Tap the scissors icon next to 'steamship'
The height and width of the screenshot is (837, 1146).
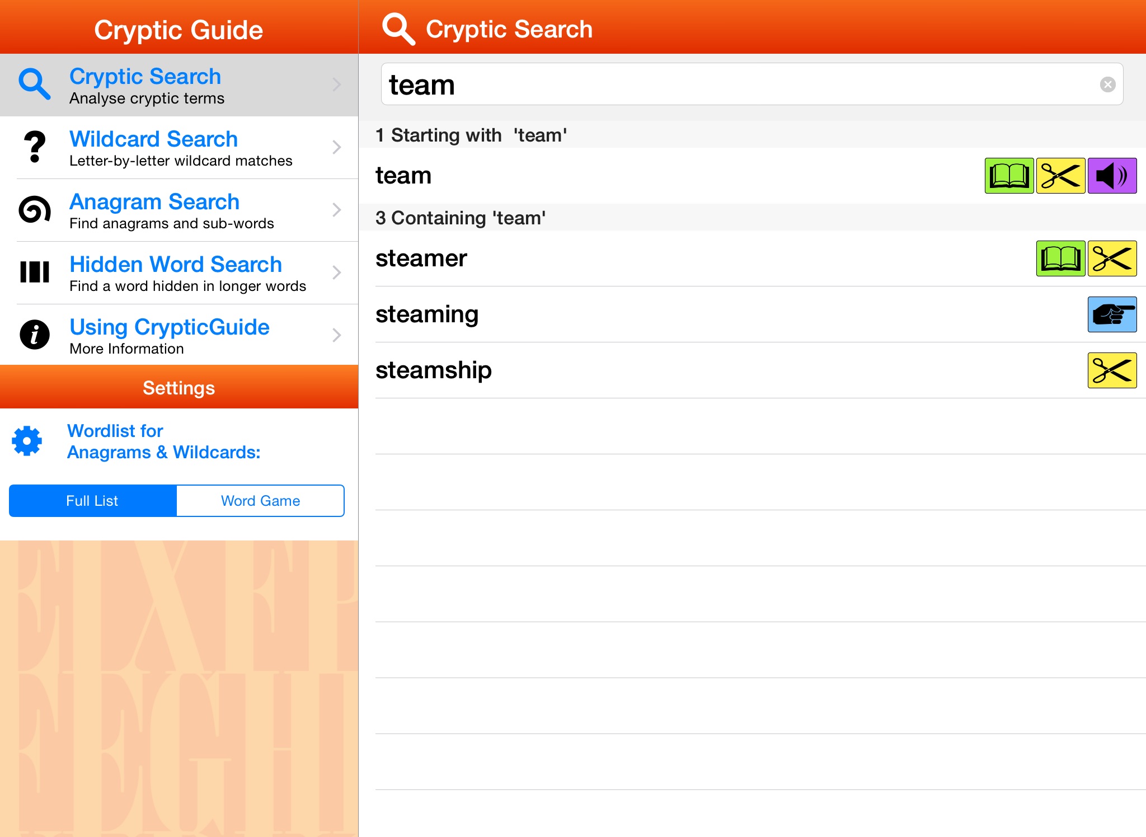pyautogui.click(x=1112, y=370)
